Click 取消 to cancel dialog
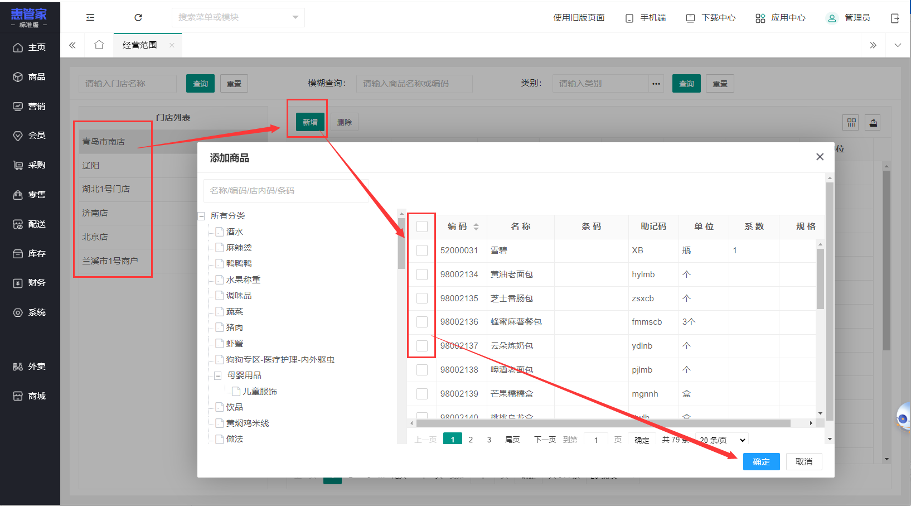The image size is (911, 506). pos(804,461)
